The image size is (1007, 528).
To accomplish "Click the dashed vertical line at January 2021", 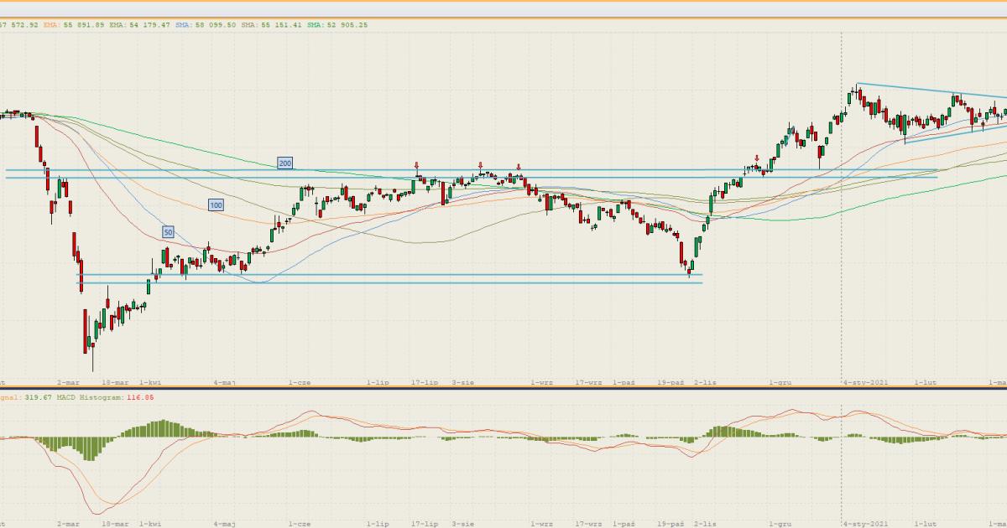I will [x=843, y=251].
